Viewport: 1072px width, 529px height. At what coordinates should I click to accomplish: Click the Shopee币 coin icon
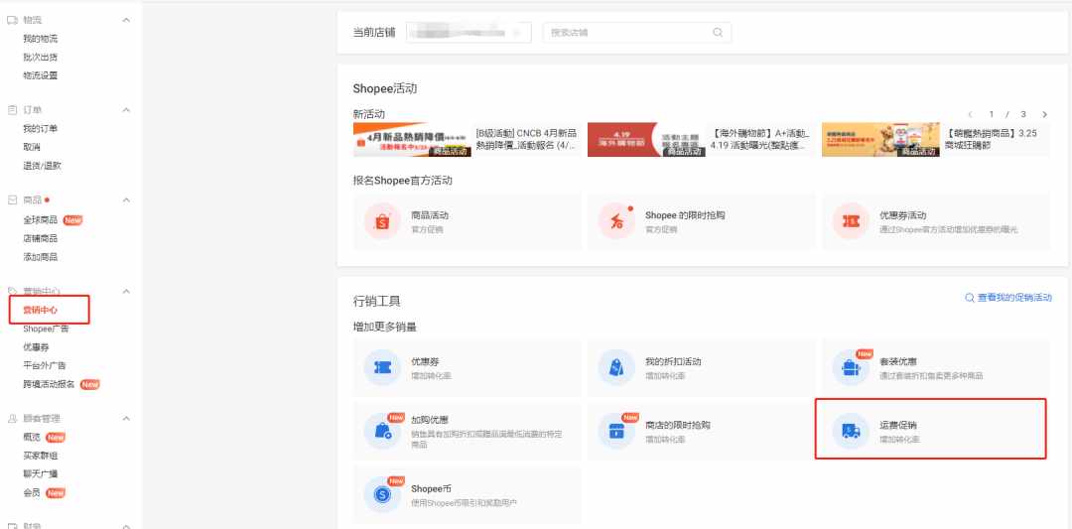[382, 495]
